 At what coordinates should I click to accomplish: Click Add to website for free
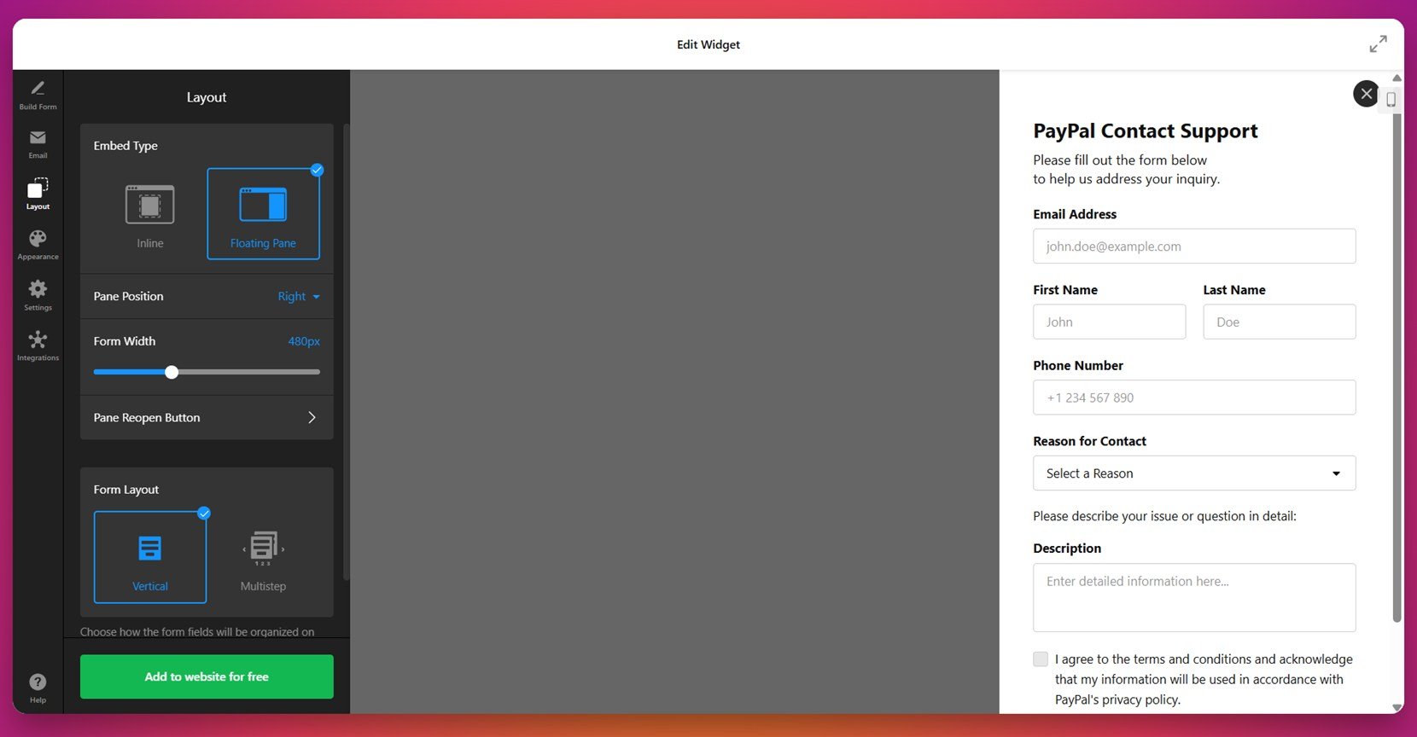(207, 676)
